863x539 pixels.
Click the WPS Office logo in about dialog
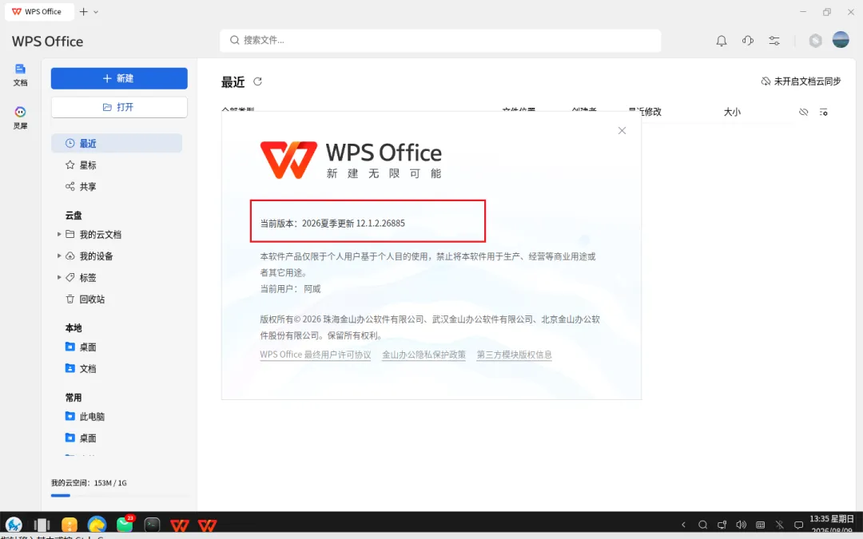click(x=351, y=160)
